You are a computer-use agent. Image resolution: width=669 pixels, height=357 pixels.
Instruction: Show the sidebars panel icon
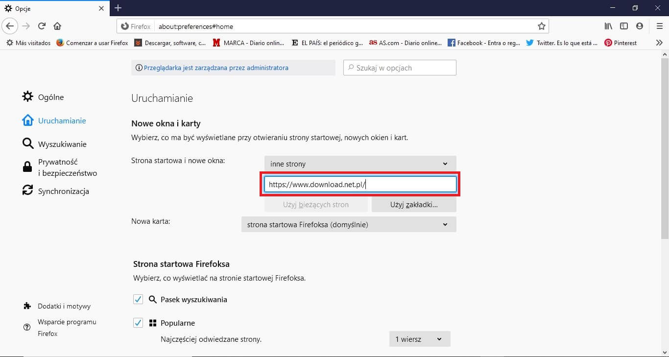click(624, 26)
